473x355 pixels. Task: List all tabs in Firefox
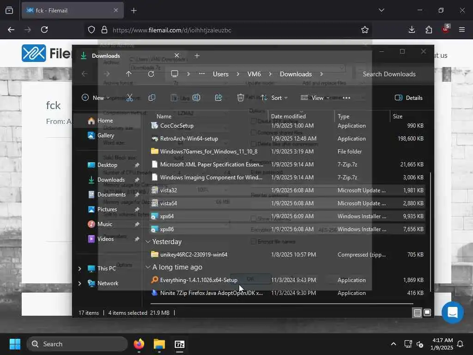(381, 10)
